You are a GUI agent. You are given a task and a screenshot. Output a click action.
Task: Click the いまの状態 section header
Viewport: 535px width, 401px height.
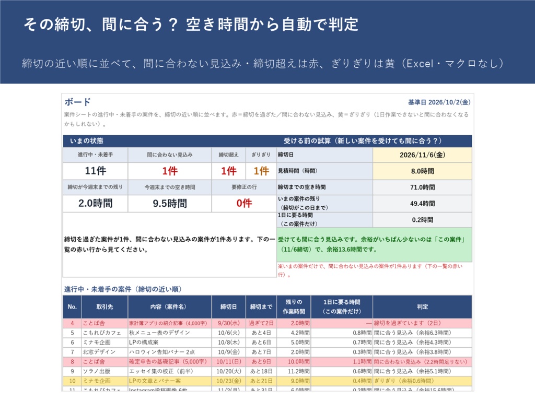(x=86, y=141)
